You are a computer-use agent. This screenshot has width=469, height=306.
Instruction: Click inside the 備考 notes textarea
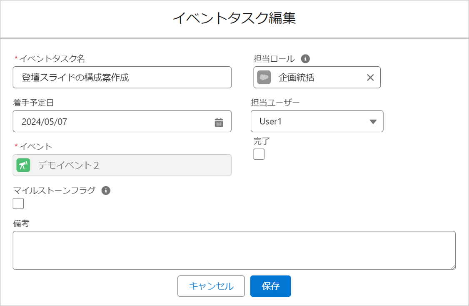point(234,251)
